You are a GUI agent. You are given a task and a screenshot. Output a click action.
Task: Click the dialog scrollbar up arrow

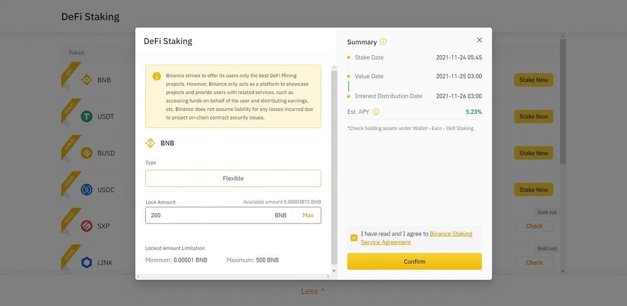coord(334,68)
